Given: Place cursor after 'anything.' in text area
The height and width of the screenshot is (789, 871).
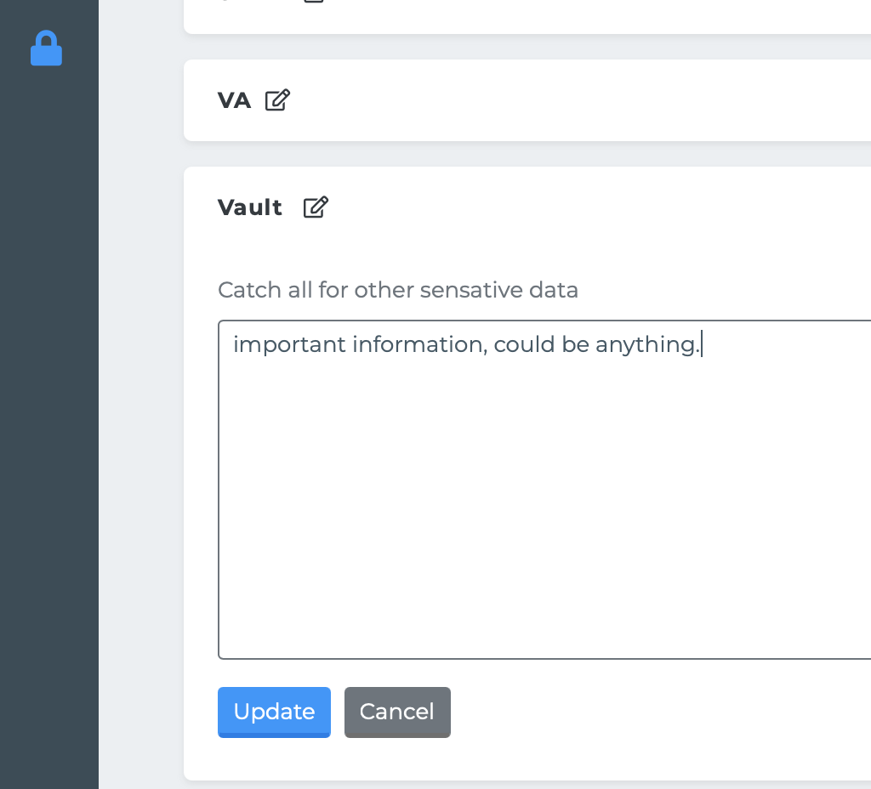Looking at the screenshot, I should (x=702, y=344).
